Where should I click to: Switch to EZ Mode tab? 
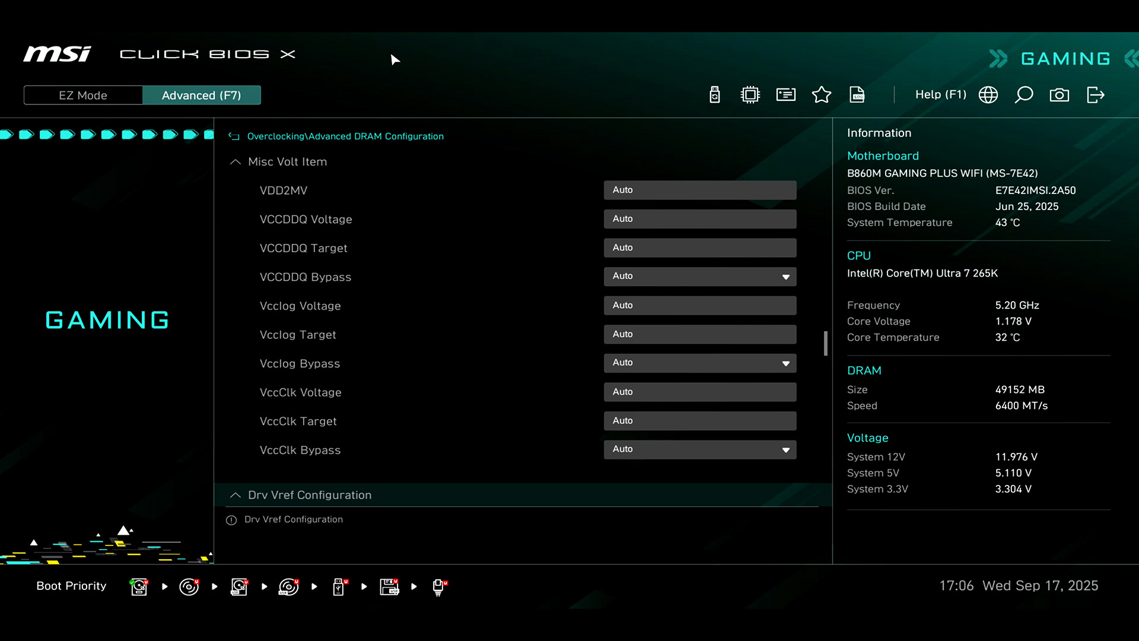(83, 96)
